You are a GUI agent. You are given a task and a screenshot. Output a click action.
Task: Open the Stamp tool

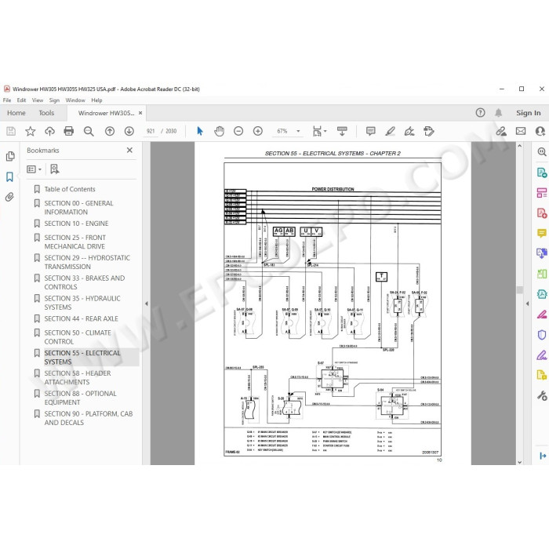pos(429,131)
